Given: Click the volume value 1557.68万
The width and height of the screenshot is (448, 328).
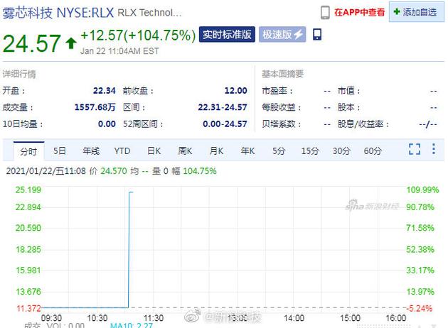Looking at the screenshot, I should [95, 107].
